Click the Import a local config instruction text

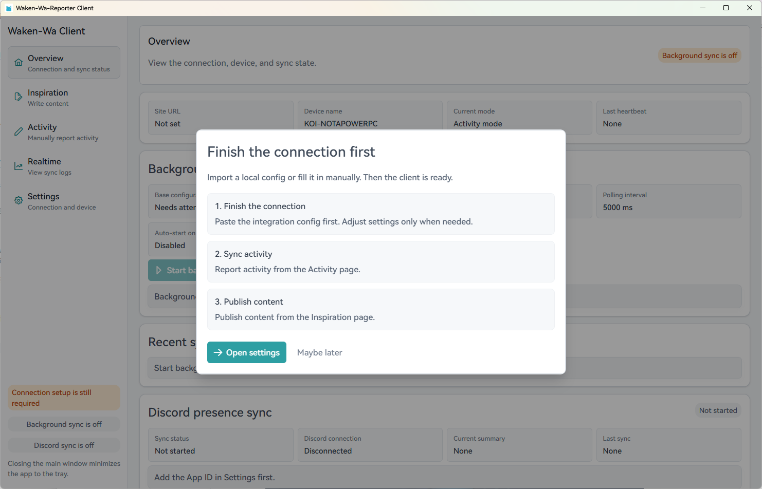point(330,177)
